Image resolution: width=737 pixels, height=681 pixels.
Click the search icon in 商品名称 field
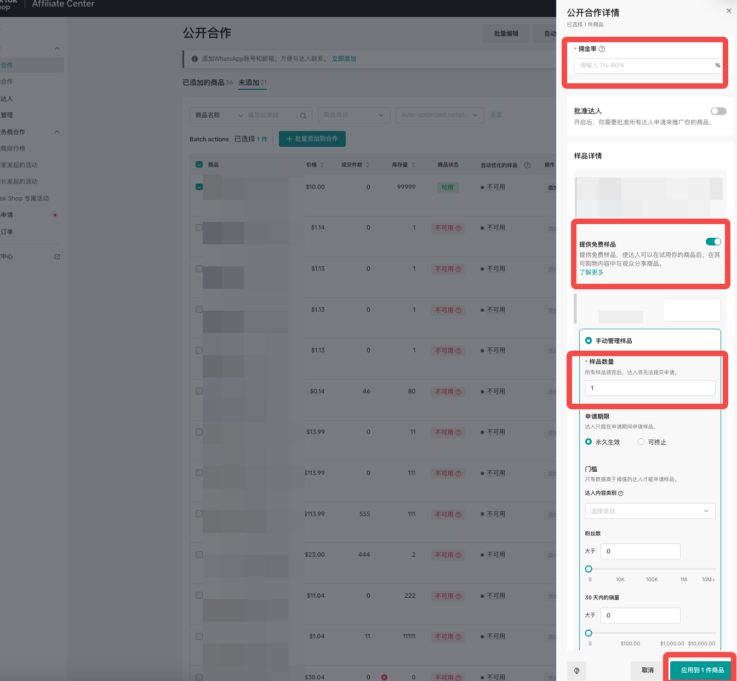(303, 116)
